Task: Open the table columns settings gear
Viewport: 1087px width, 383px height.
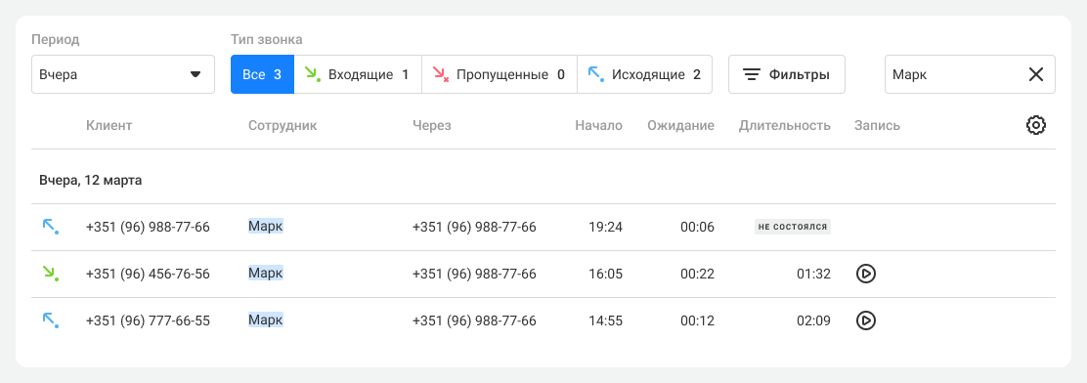Action: click(1036, 125)
